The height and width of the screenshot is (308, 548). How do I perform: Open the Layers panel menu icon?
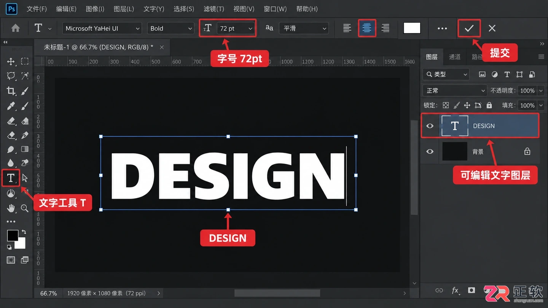541,57
